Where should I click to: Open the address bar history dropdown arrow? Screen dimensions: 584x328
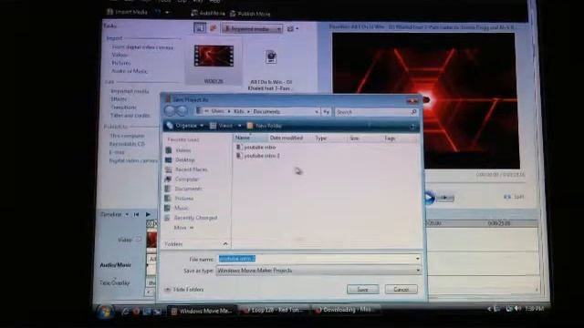click(317, 111)
